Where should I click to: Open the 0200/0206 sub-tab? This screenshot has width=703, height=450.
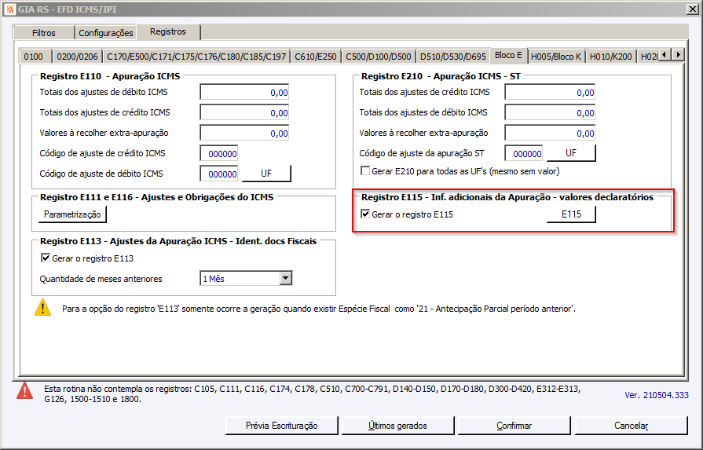[x=77, y=57]
